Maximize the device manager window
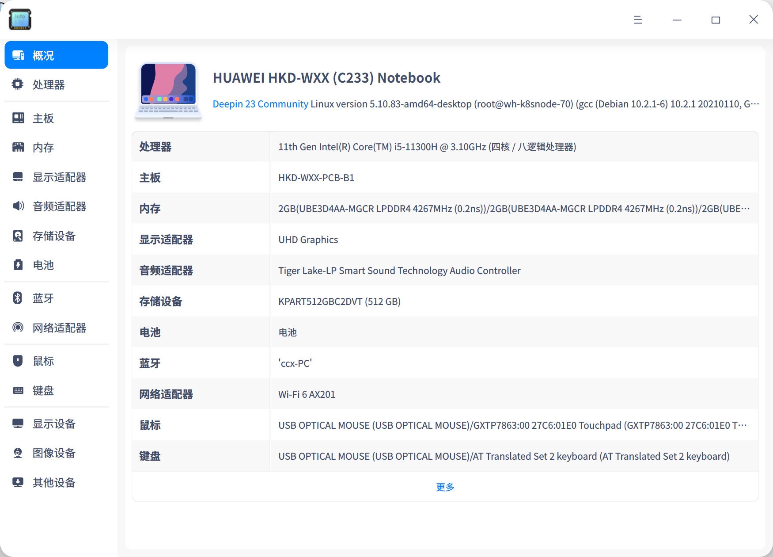 pyautogui.click(x=716, y=19)
